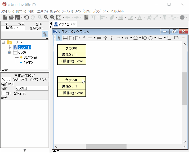Pick the Interface lollipop pin tool
The height and width of the screenshot is (153, 189).
pos(84,38)
